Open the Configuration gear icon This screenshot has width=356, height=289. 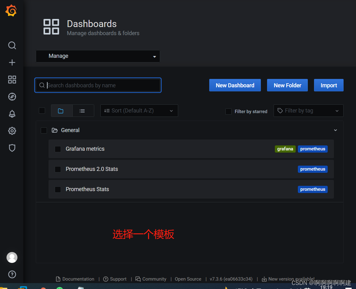12,131
